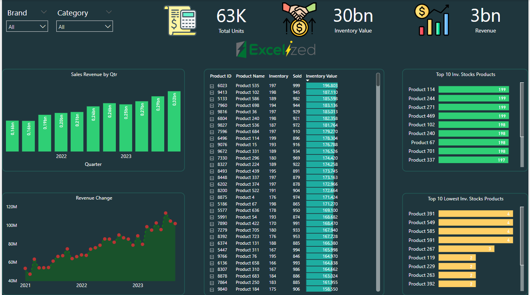Screen dimensions: 530x295
Task: Expand row for Product ID 9840
Action: 212,289
